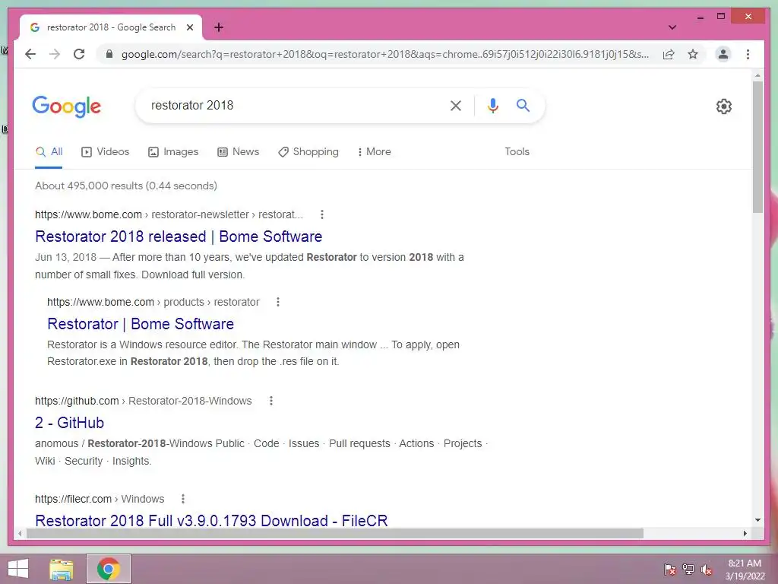Click the scroll right arrow
The image size is (778, 584).
tap(745, 533)
